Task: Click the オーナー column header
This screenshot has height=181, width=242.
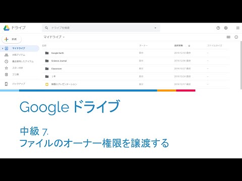Action: pos(143,46)
